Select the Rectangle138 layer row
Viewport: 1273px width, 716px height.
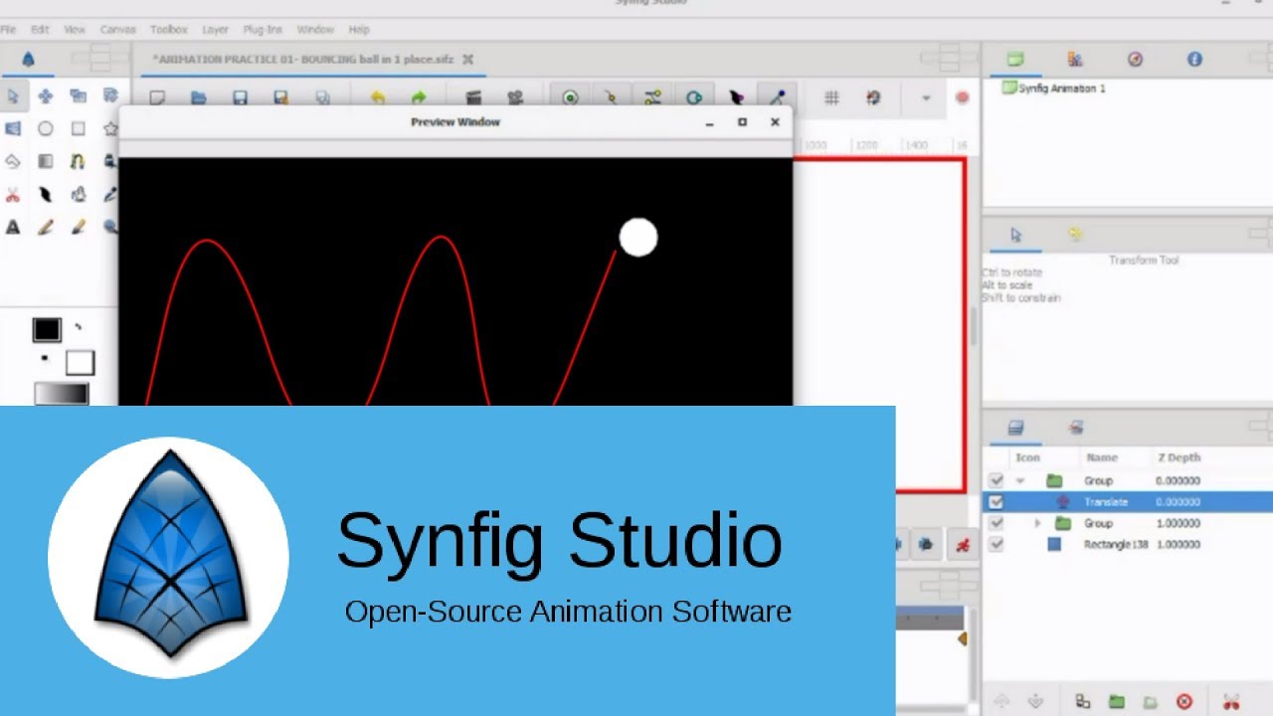click(x=1128, y=545)
